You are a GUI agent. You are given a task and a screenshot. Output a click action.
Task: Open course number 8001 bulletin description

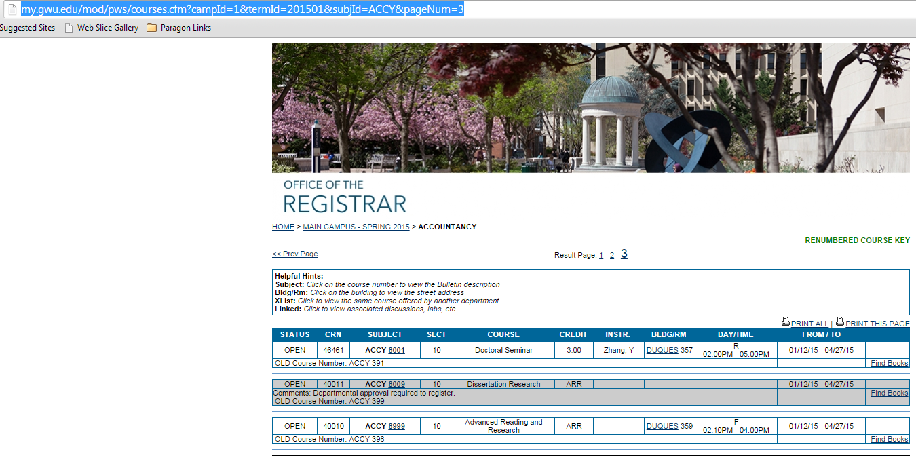pyautogui.click(x=396, y=350)
